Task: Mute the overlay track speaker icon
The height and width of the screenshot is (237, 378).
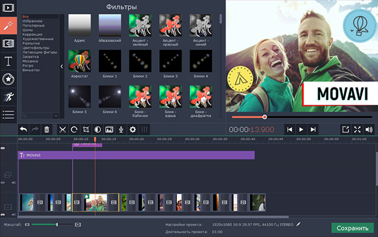Action: [14, 182]
